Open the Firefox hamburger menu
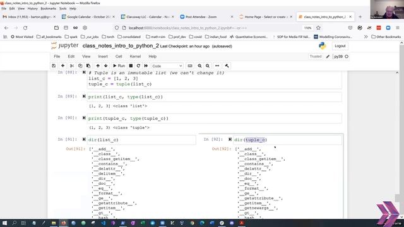The width and height of the screenshot is (404, 227). click(398, 28)
